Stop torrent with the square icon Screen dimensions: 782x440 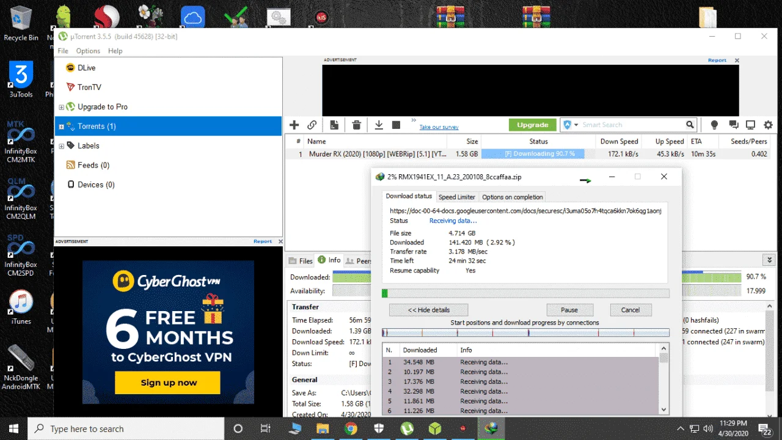396,125
